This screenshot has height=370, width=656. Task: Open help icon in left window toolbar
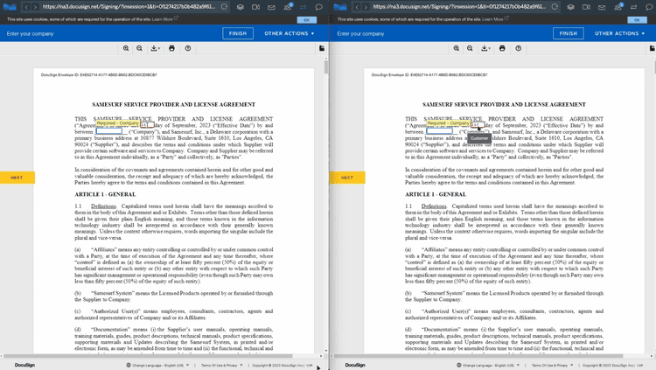188,49
